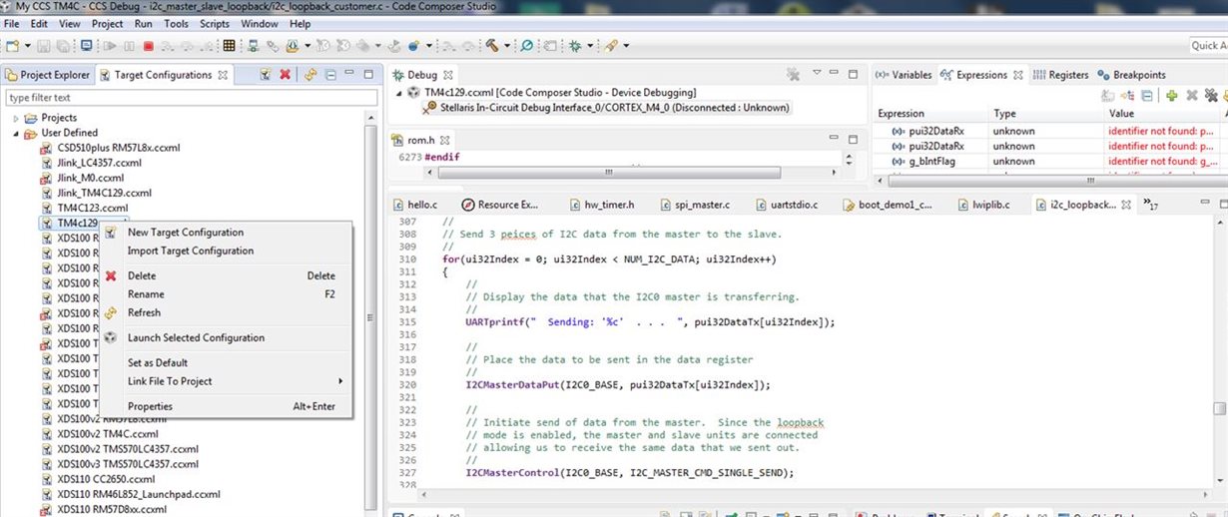Image resolution: width=1228 pixels, height=517 pixels.
Task: Click Link icon in Target Configurations toolbar
Action: pyautogui.click(x=310, y=74)
